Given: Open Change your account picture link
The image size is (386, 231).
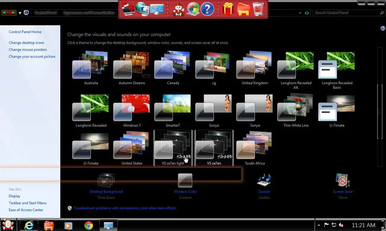Looking at the screenshot, I should (32, 57).
